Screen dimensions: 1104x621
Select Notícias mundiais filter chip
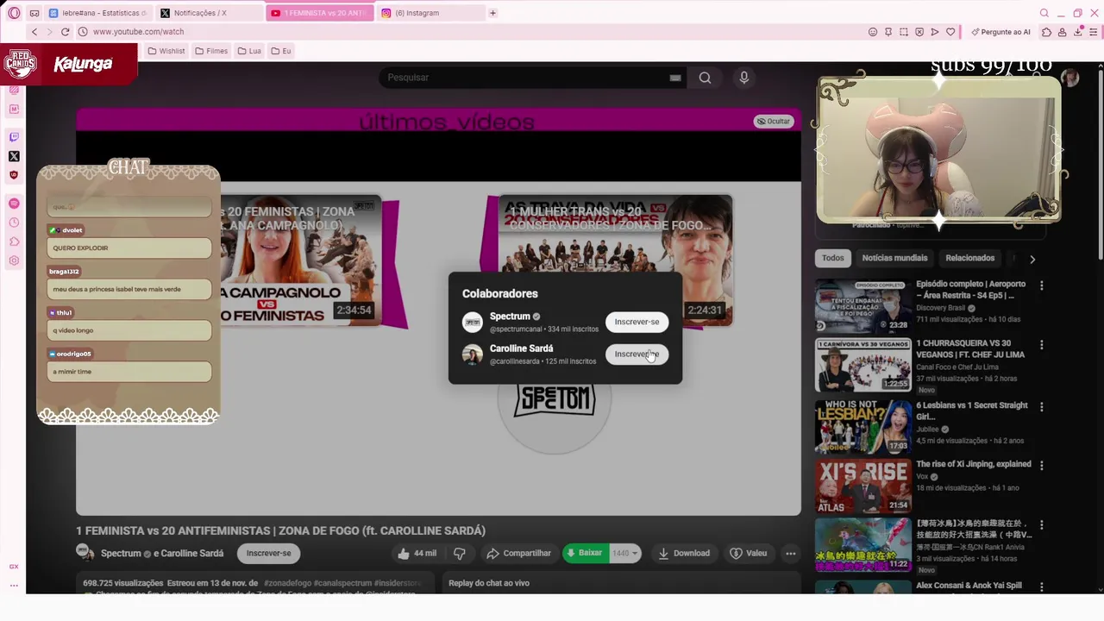(x=895, y=258)
